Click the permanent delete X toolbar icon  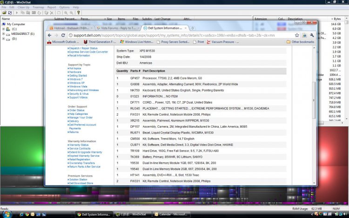coord(52,13)
